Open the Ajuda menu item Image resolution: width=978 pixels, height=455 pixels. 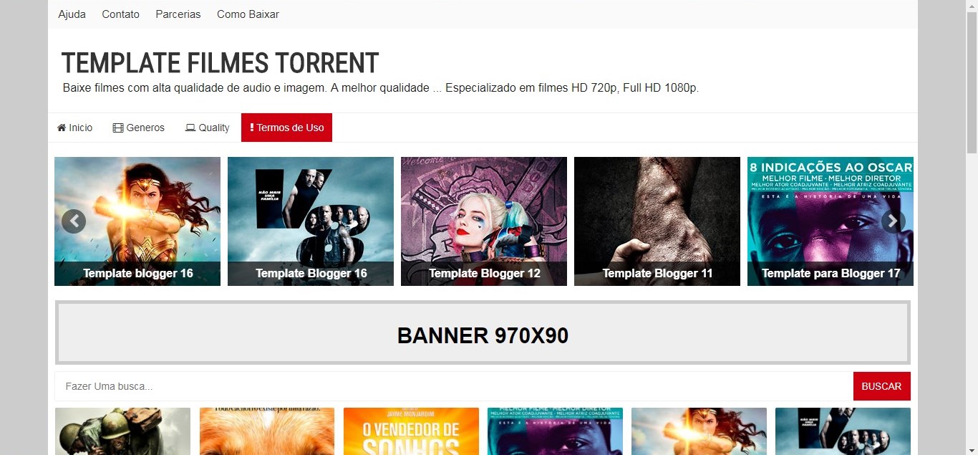(x=72, y=14)
